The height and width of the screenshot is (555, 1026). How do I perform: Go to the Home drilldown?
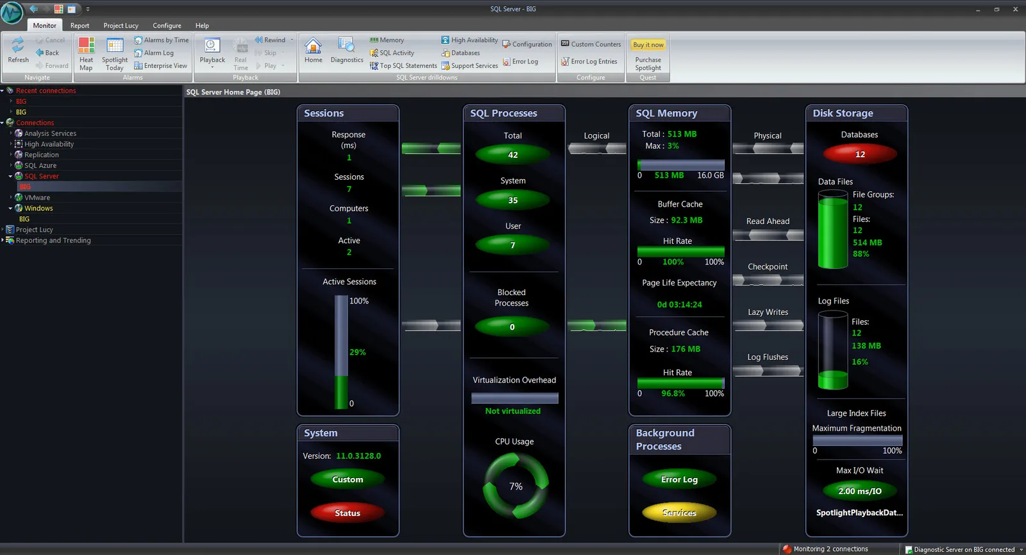[x=314, y=50]
